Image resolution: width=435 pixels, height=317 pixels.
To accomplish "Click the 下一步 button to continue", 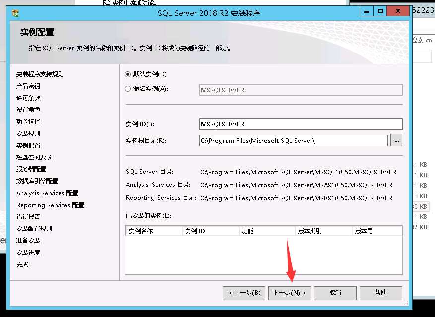I will [290, 293].
